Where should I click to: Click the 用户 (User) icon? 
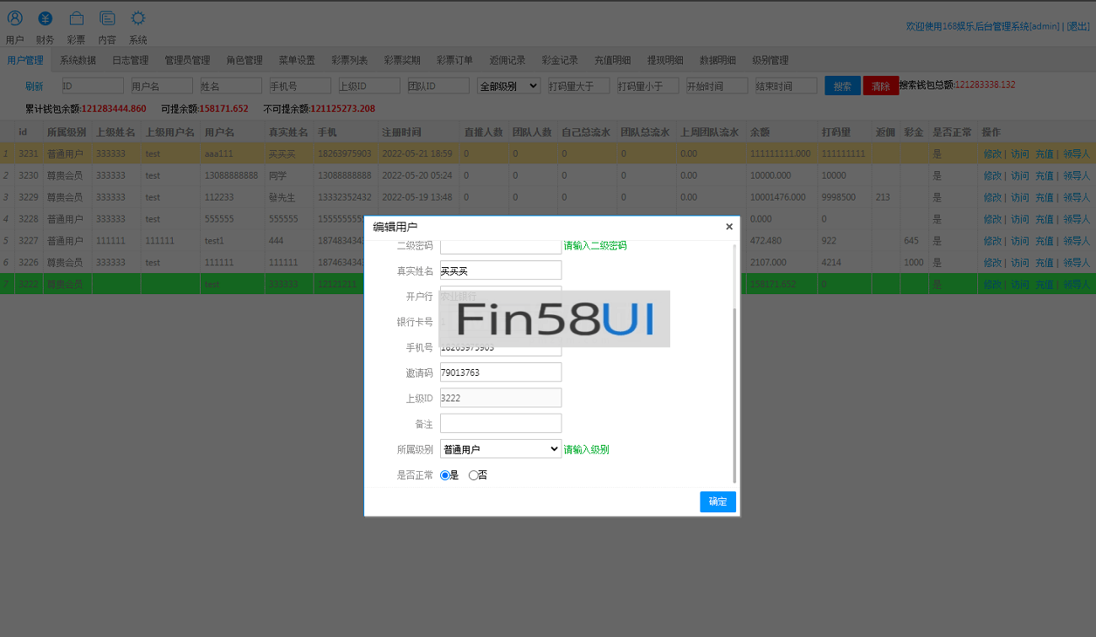pos(15,19)
